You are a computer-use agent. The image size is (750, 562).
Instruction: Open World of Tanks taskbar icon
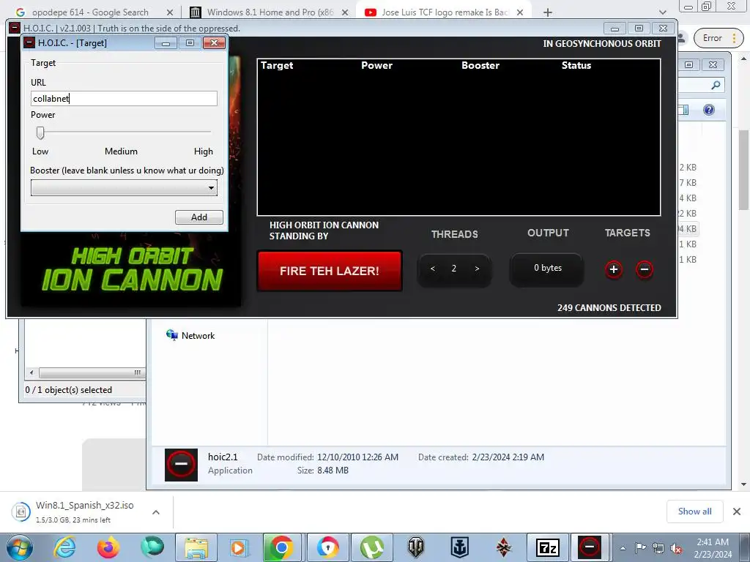416,547
